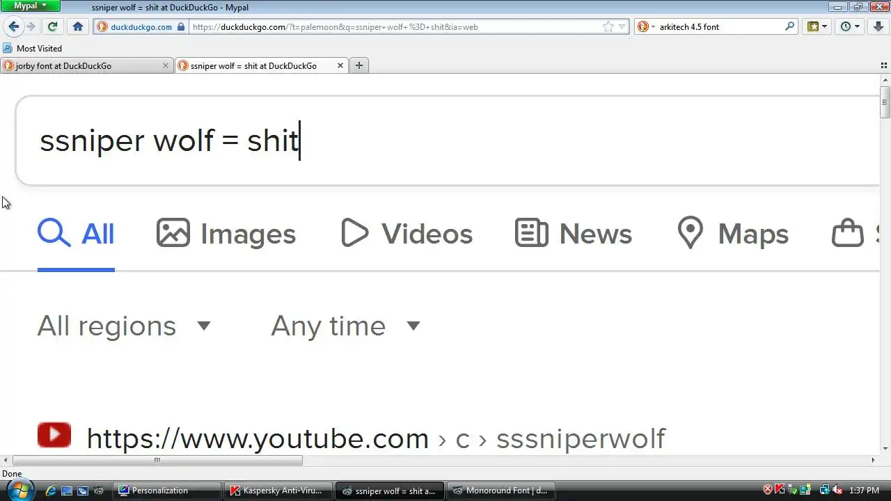Select the Videos results tab

click(x=407, y=234)
